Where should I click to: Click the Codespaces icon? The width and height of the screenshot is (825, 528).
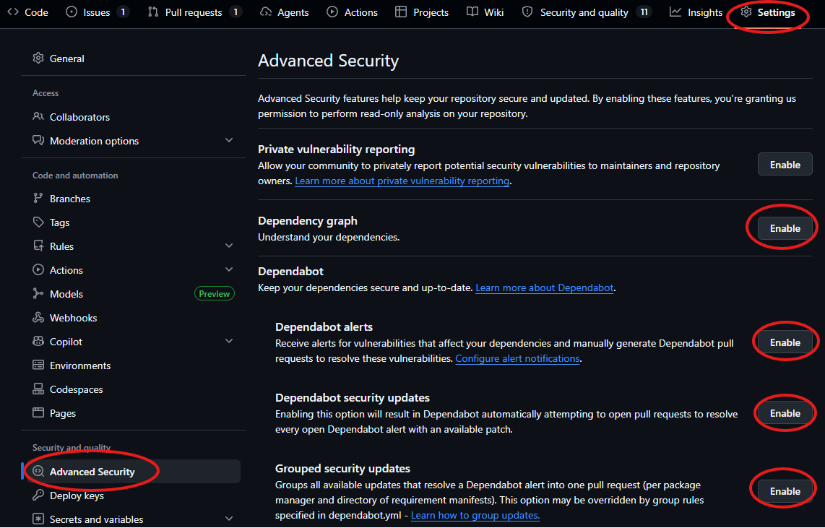38,389
